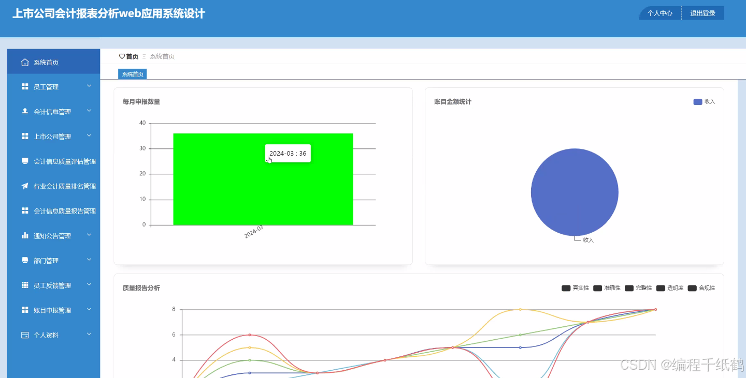Viewport: 746px width, 378px height.
Task: Click the table grid icon next to 员工反馈管理
Action: pyautogui.click(x=25, y=285)
